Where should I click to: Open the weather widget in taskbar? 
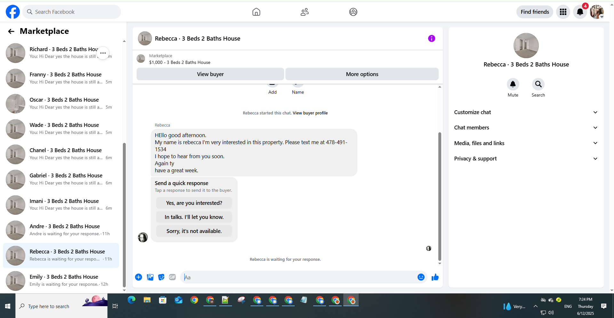click(x=514, y=306)
